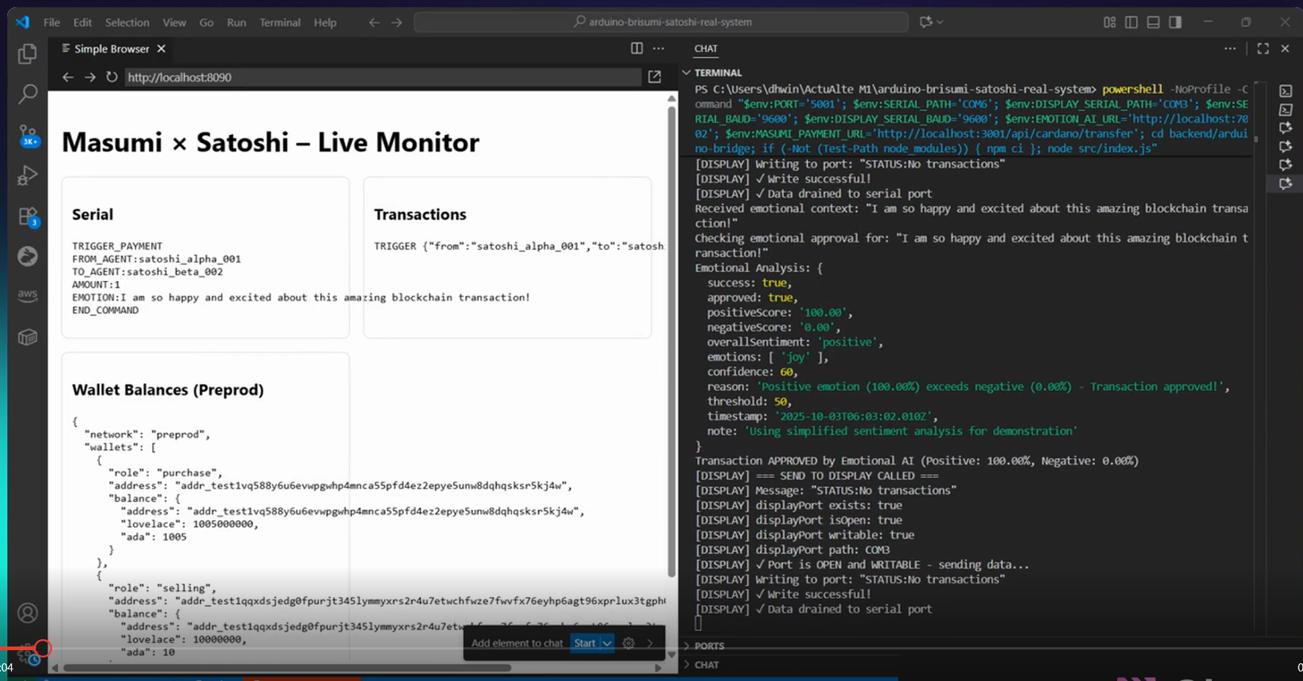Screen dimensions: 1303x681
Task: Maximize the chat panel
Action: [x=1263, y=48]
